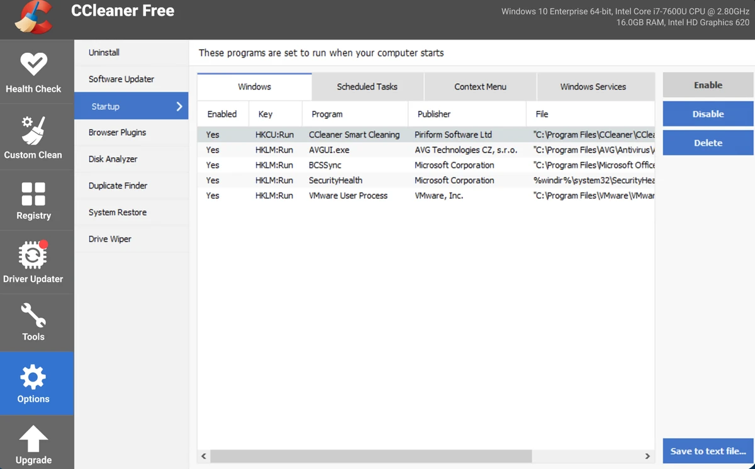The height and width of the screenshot is (469, 755).
Task: Switch to Windows Services tab
Action: [593, 87]
